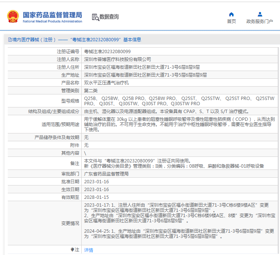Screen dimensions: 280x255
Task: Click the 政务服务门户 user icon
Action: point(260,14)
